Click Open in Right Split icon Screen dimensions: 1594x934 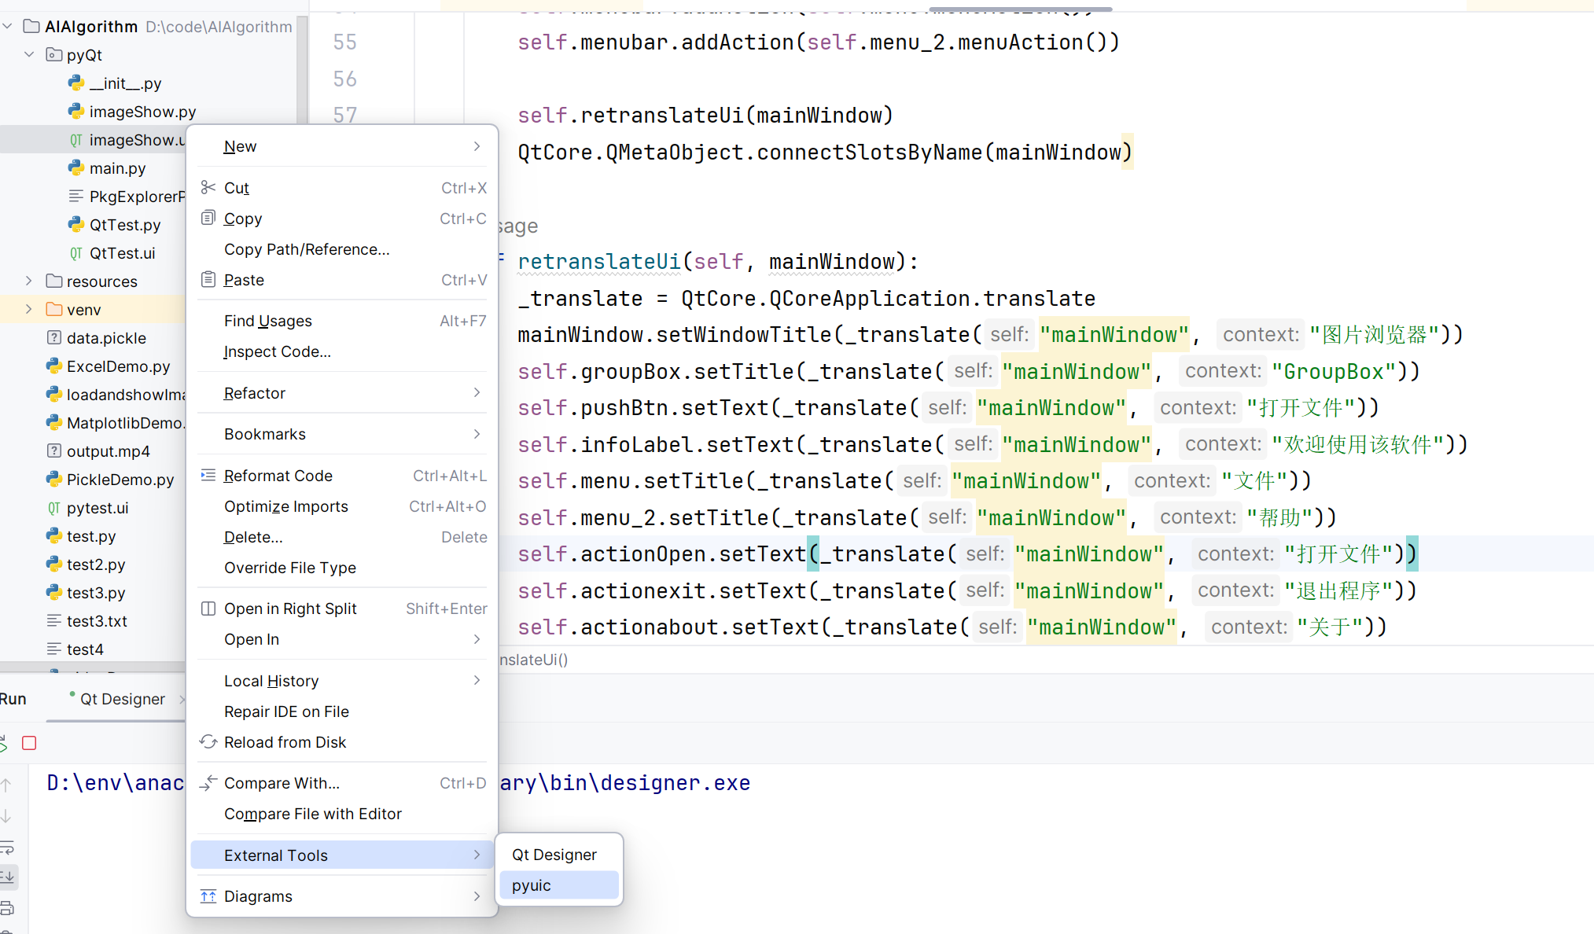click(208, 608)
